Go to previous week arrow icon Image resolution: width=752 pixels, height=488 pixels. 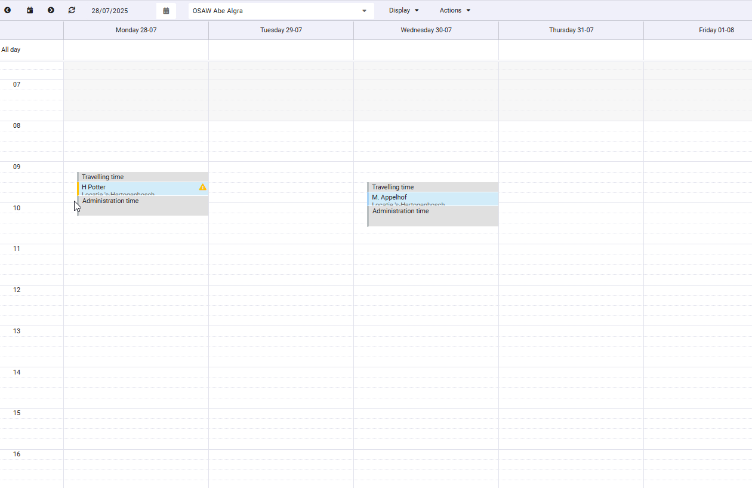[x=8, y=10]
